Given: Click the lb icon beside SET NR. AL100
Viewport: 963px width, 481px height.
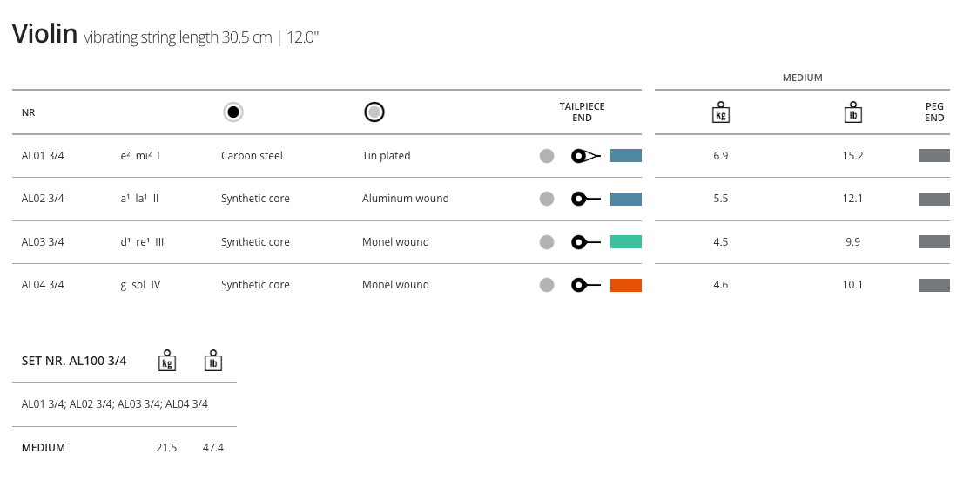Looking at the screenshot, I should pos(212,361).
